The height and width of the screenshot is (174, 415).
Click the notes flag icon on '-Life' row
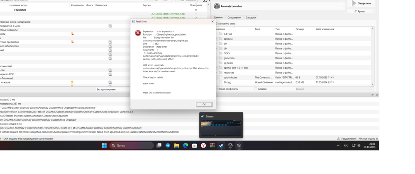pyautogui.click(x=110, y=70)
